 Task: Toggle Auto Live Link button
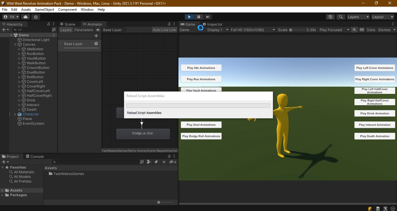pyautogui.click(x=164, y=30)
